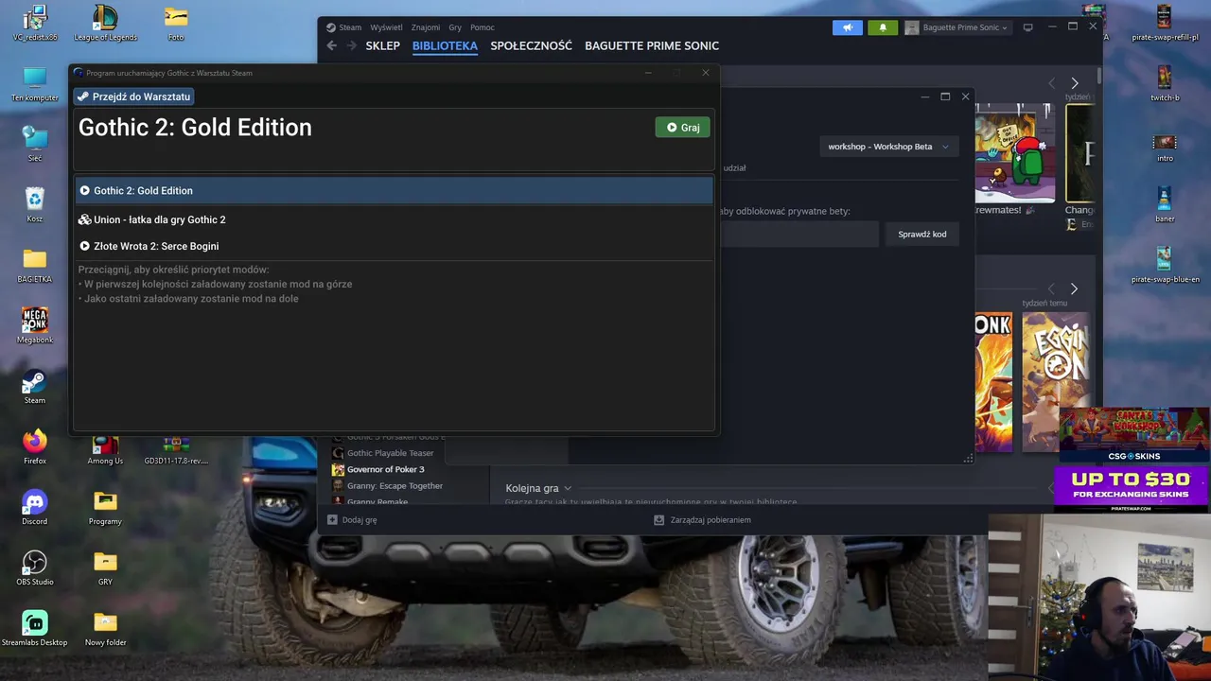Go back with Steam's left navigation arrow
Screen dimensions: 1211x681
pos(331,45)
